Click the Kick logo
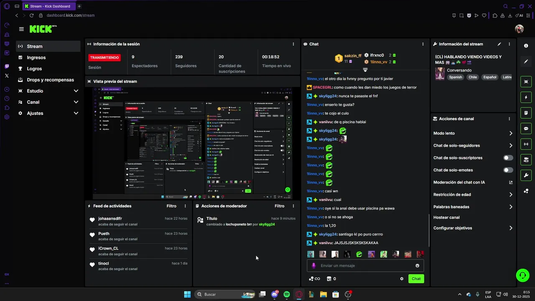This screenshot has width=535, height=301. point(43,29)
